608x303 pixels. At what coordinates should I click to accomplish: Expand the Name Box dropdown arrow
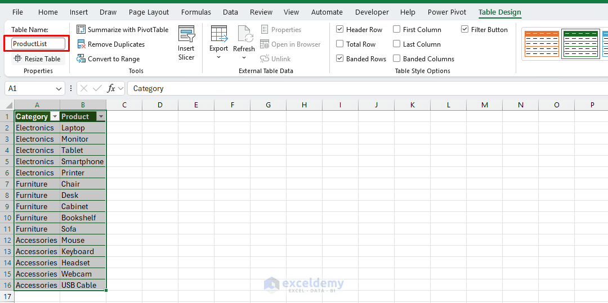point(59,89)
